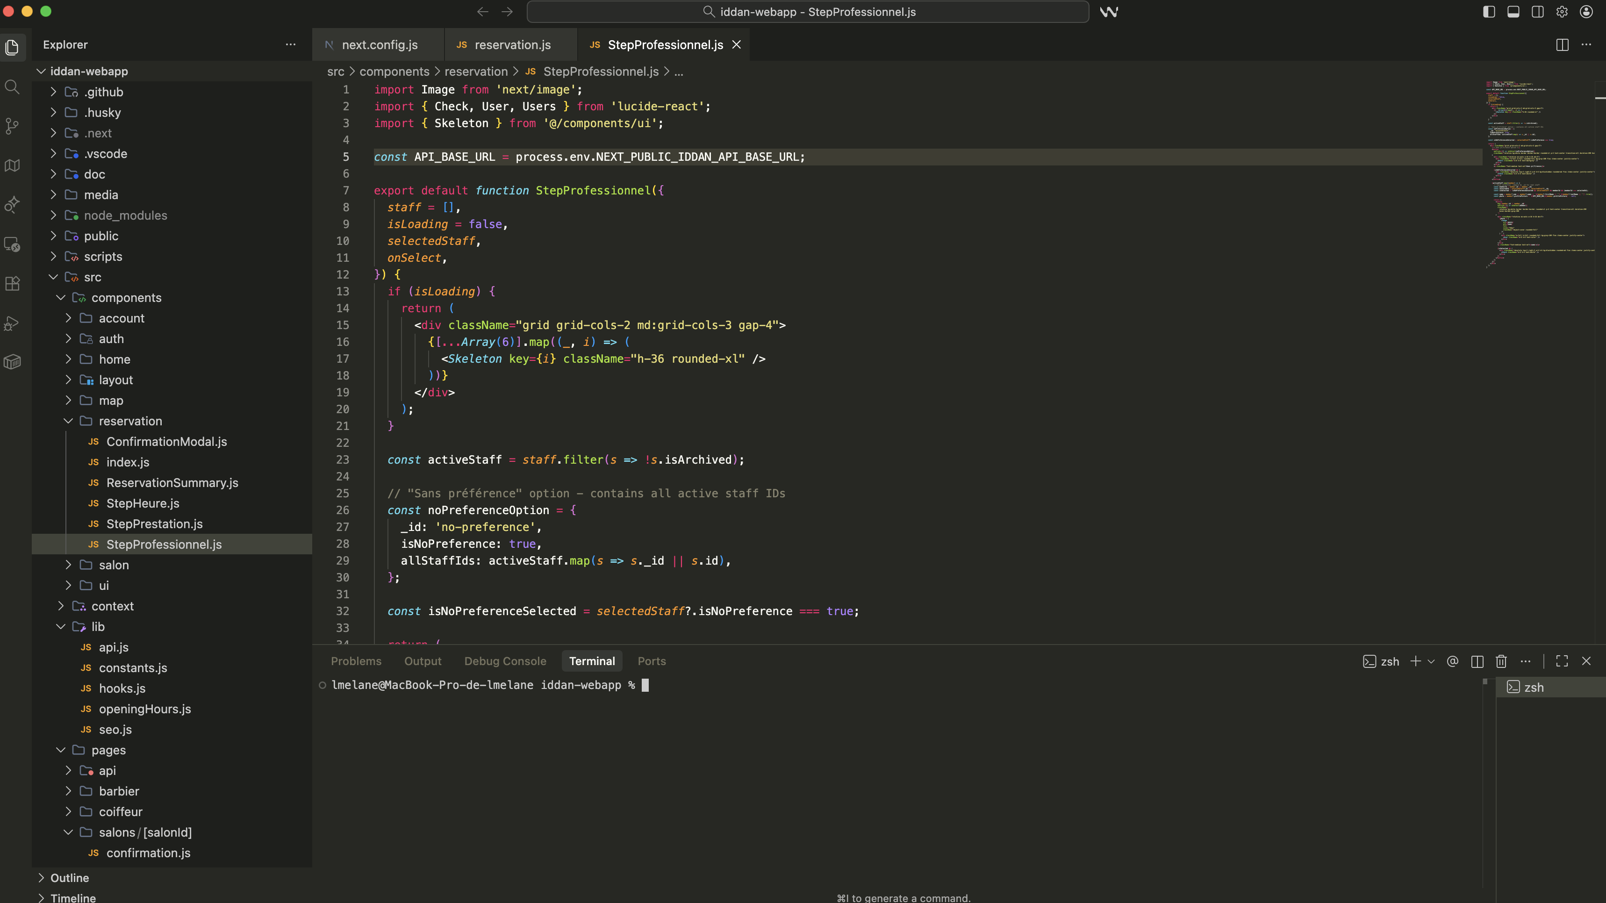Open the Source Control panel
Image resolution: width=1606 pixels, height=903 pixels.
coord(13,126)
